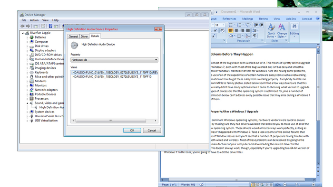Open the Editing group dropdown in Word
333x187 pixels.
[x=294, y=31]
